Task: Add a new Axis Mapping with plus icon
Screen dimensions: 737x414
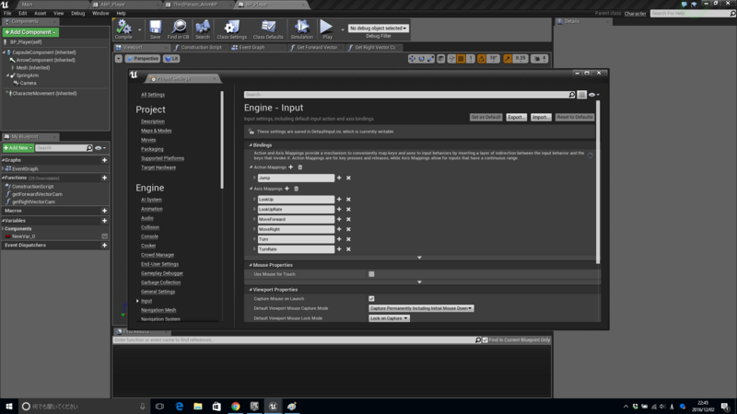Action: tap(287, 189)
